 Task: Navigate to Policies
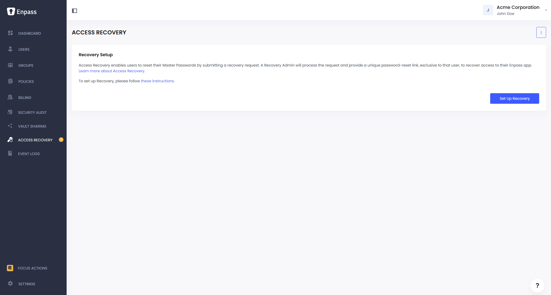point(26,81)
